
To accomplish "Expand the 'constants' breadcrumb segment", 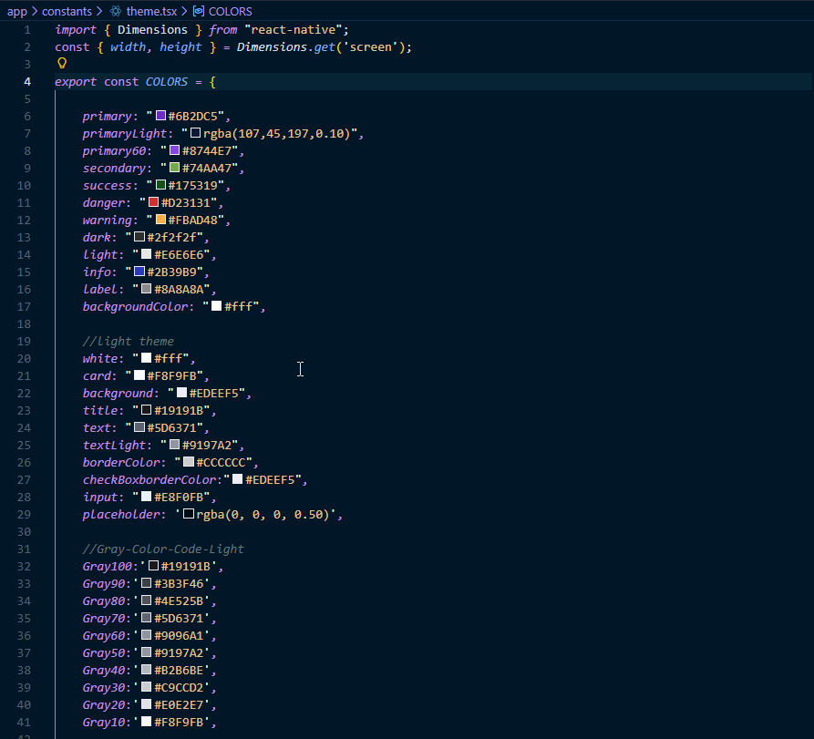I will click(67, 12).
